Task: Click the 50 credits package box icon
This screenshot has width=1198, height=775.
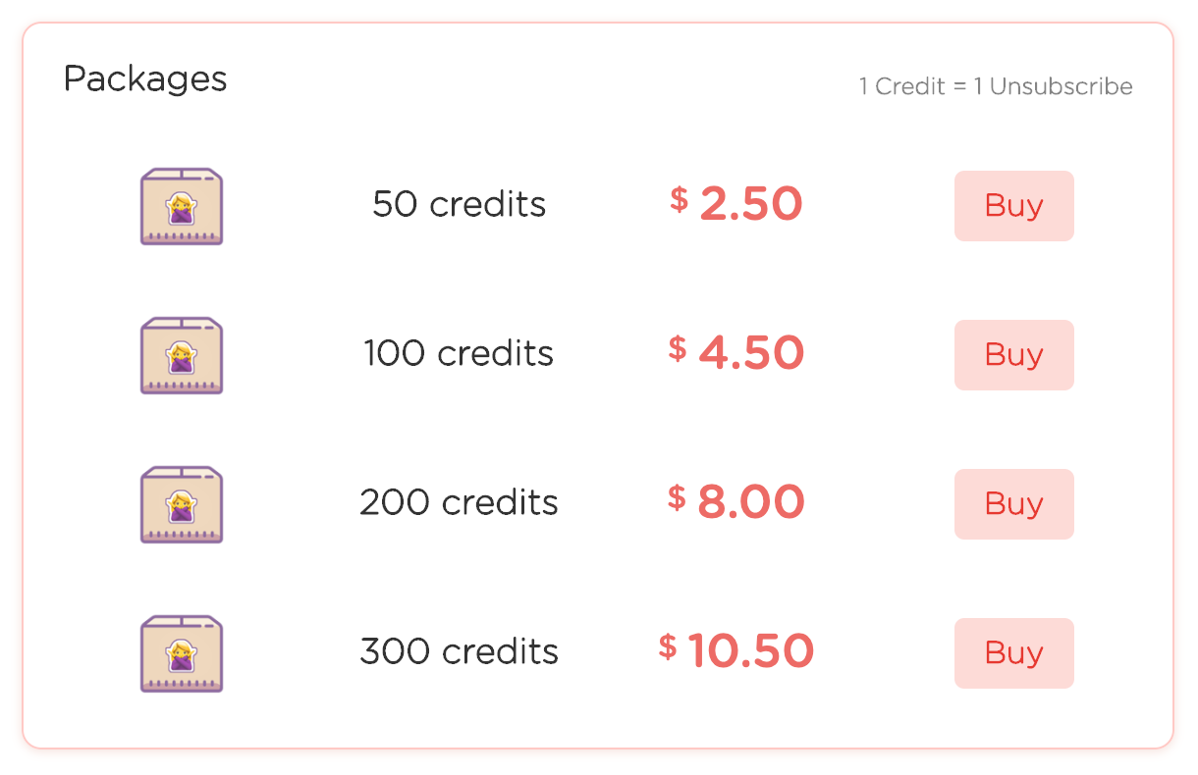Action: [182, 206]
